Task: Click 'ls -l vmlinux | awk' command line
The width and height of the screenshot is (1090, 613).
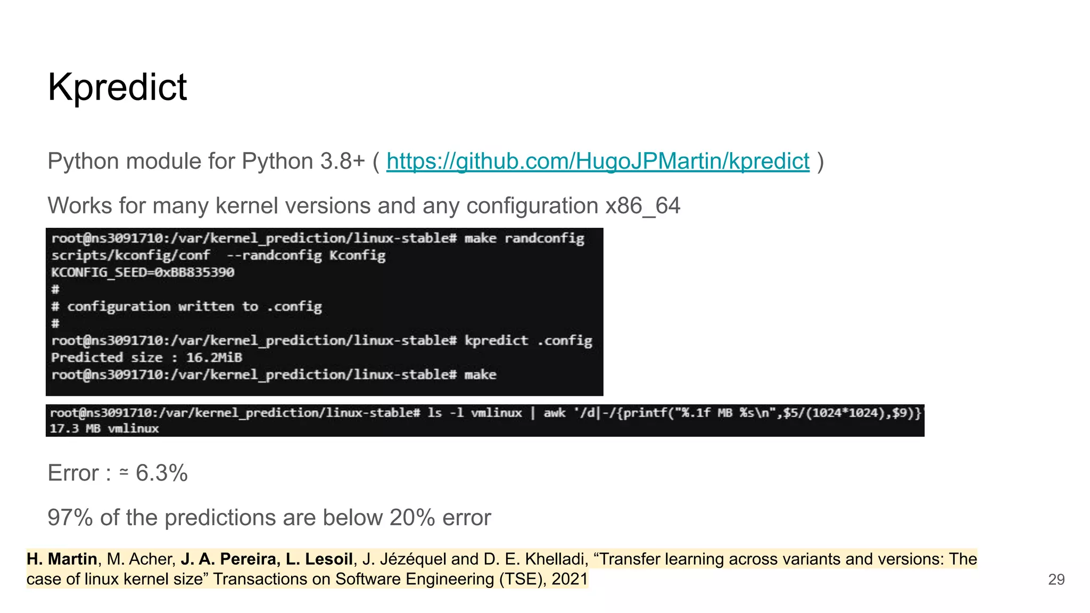Action: point(485,413)
